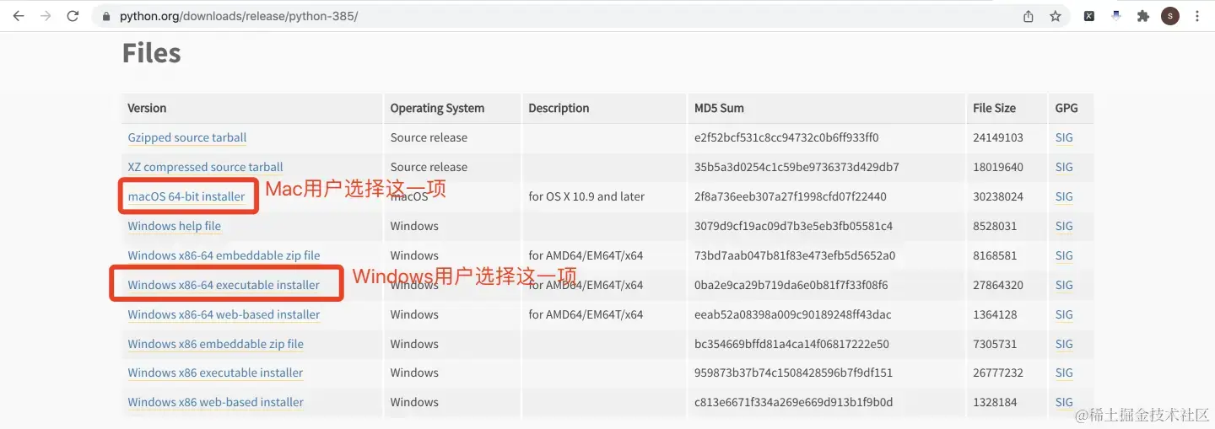Open SIG for macOS 64-bit installer
1215x429 pixels.
[1064, 196]
